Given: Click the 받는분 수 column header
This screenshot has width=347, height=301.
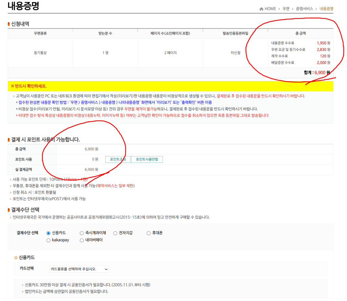Looking at the screenshot, I should point(105,34).
